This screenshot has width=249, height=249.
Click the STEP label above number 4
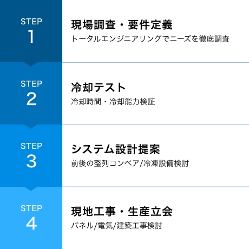[x=31, y=208]
